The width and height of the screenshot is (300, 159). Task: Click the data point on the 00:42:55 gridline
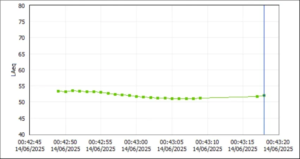tap(101, 92)
